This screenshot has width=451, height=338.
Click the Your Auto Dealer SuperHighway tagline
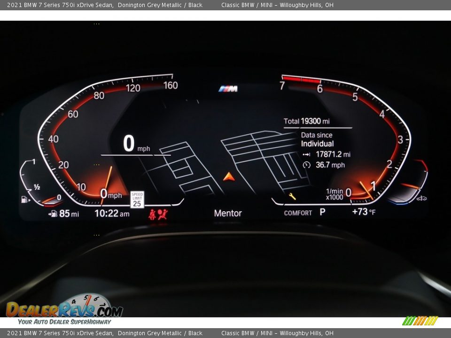[x=64, y=322]
